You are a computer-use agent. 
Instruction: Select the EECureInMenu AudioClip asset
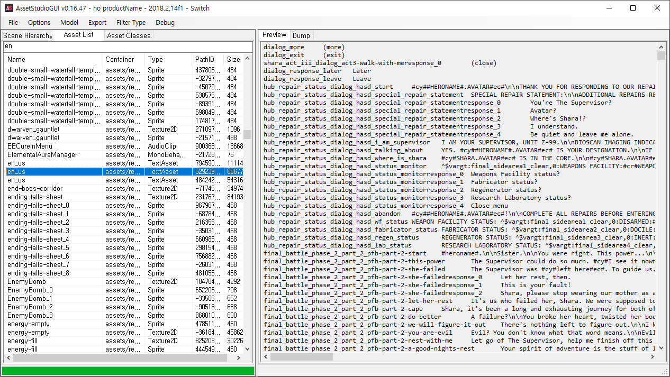click(x=124, y=146)
